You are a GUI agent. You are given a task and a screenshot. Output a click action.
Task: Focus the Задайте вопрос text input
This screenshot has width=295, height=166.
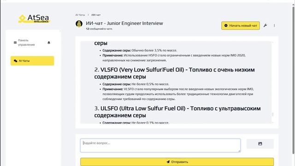160,145
